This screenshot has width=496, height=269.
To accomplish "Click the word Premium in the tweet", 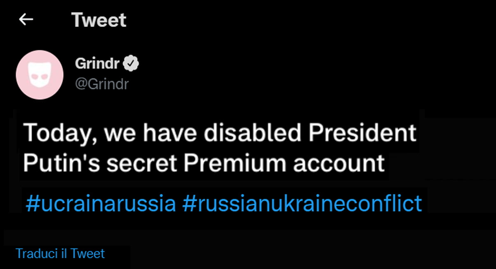I will click(x=235, y=163).
